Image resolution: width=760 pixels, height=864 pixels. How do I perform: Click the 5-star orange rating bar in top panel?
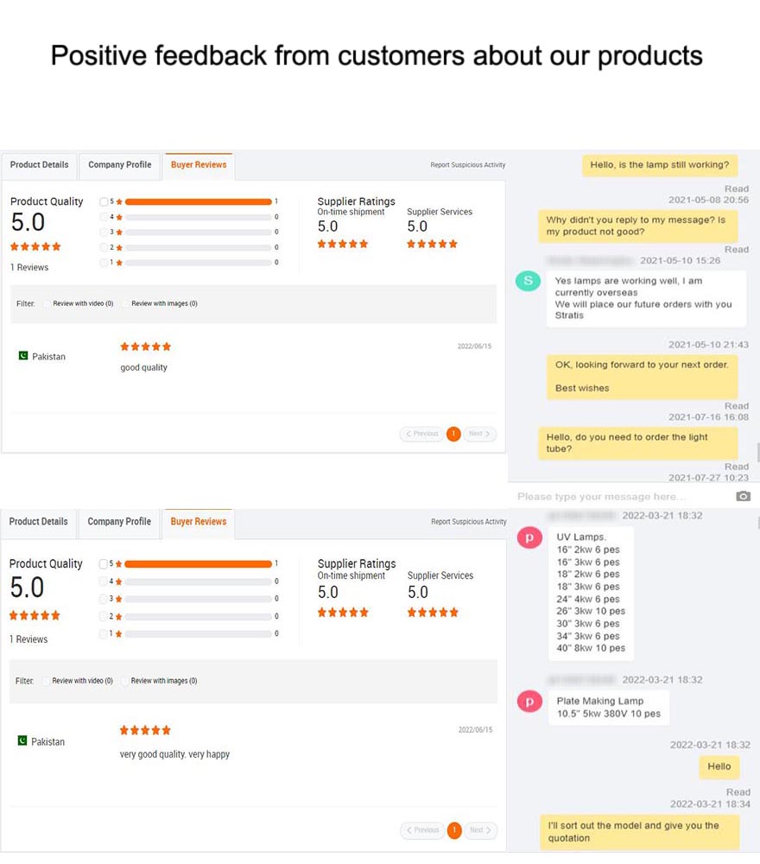pyautogui.click(x=199, y=201)
